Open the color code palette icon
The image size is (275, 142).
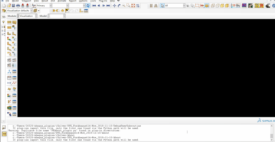point(4,11)
